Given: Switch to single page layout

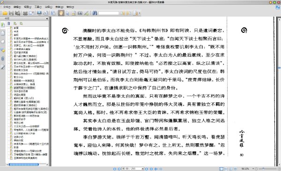Looking at the screenshot, I should (x=222, y=169).
